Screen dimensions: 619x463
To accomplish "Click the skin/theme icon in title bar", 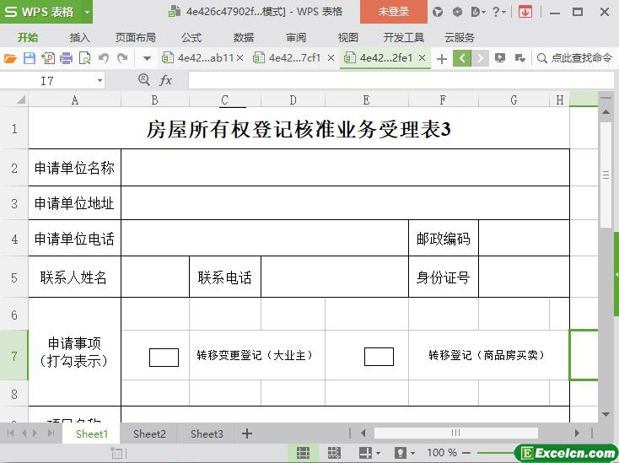I will pyautogui.click(x=438, y=13).
